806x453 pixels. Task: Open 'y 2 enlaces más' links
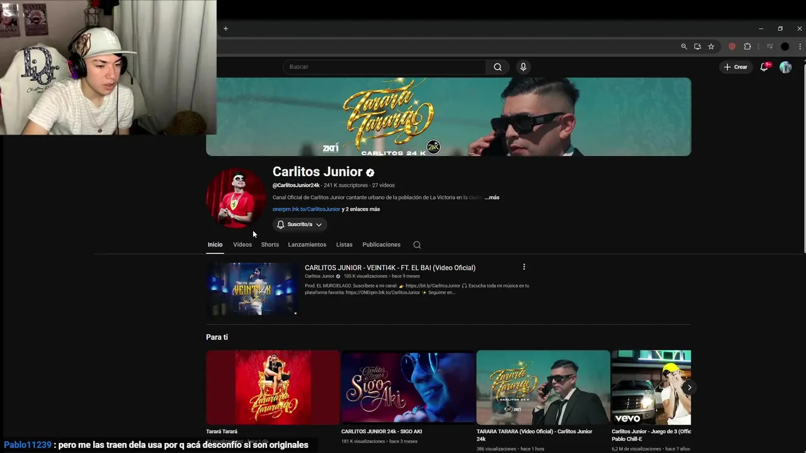tap(361, 210)
